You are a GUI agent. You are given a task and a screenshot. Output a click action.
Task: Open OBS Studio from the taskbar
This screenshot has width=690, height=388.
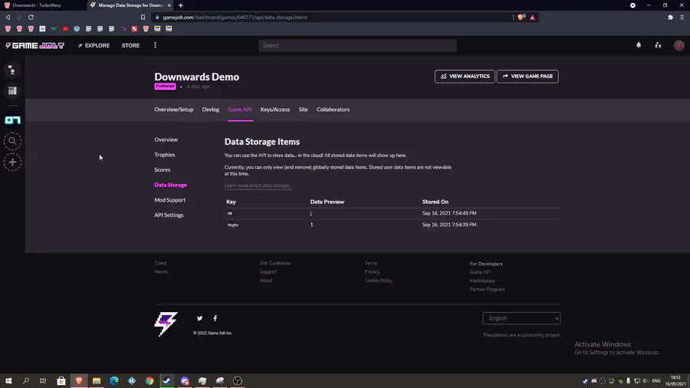click(238, 381)
